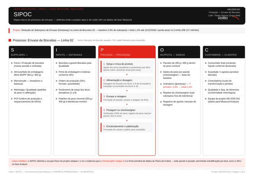Click the 'Leitura didática:' label in the footer note
This screenshot has width=254, height=177.
coord(20,161)
